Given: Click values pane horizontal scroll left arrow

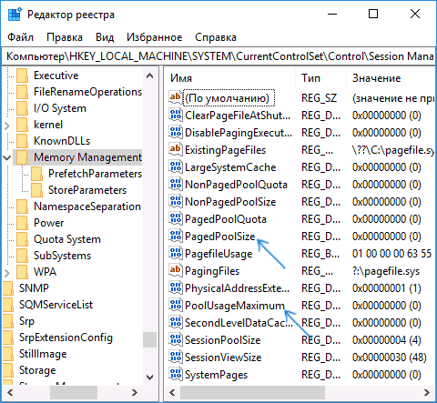Looking at the screenshot, I should 172,393.
